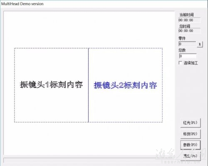Image resolution: width=208 pixels, height=166 pixels.
Task: Click the 当前时间 time value 00:00:00
Action: 189,20
